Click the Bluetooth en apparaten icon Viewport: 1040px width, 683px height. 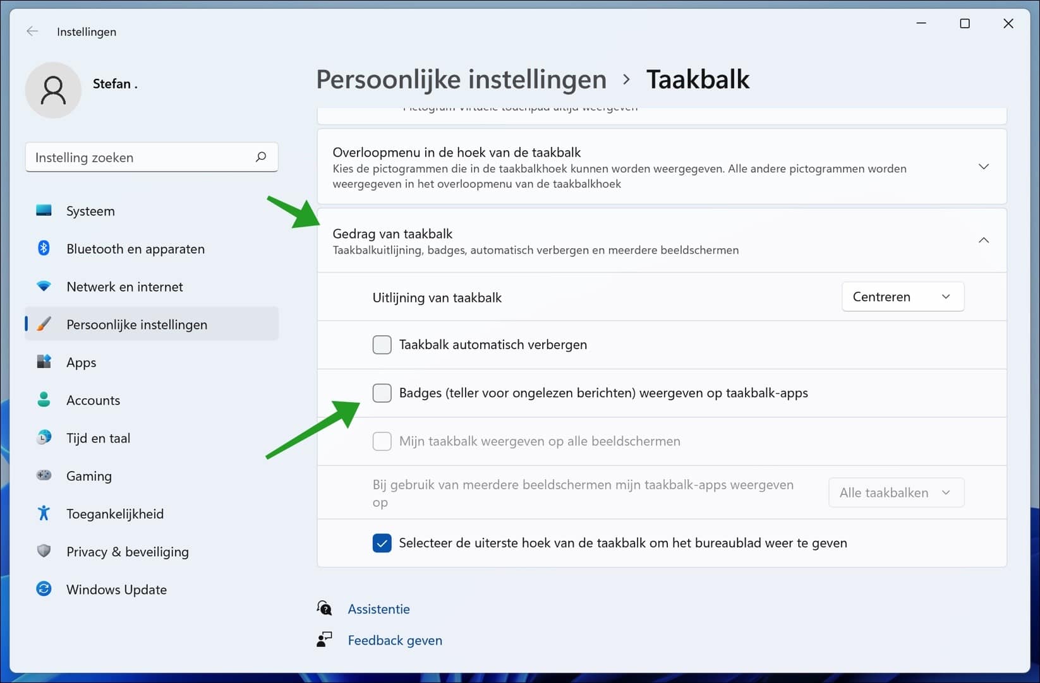click(x=43, y=248)
